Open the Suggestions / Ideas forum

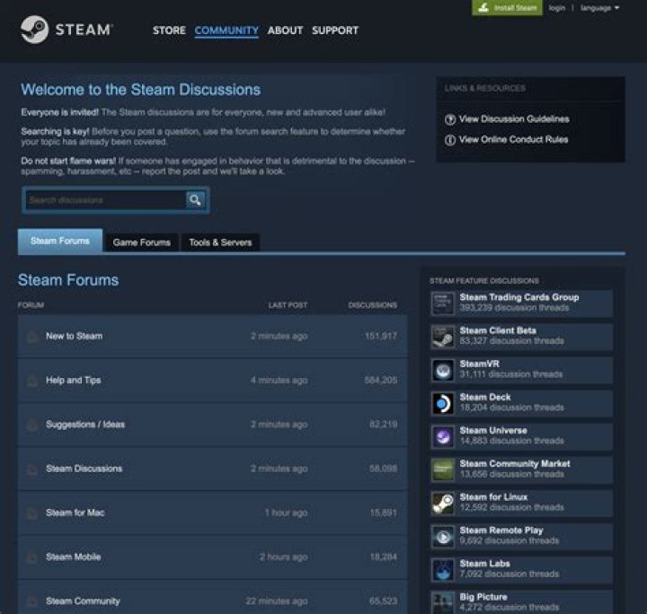coord(85,425)
